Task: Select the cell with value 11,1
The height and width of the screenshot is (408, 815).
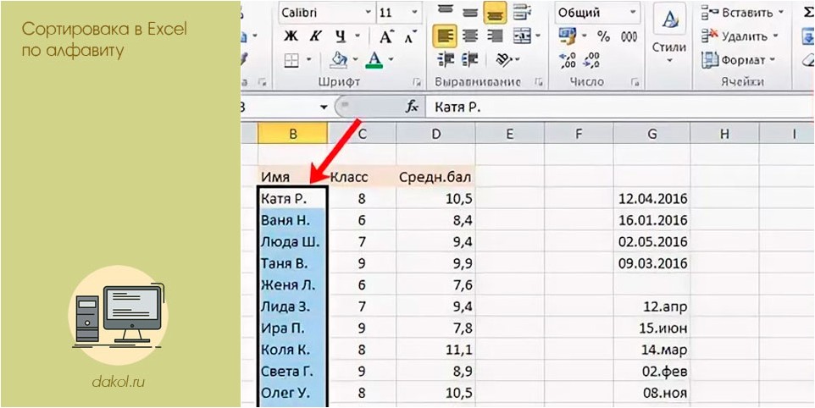Action: click(435, 350)
